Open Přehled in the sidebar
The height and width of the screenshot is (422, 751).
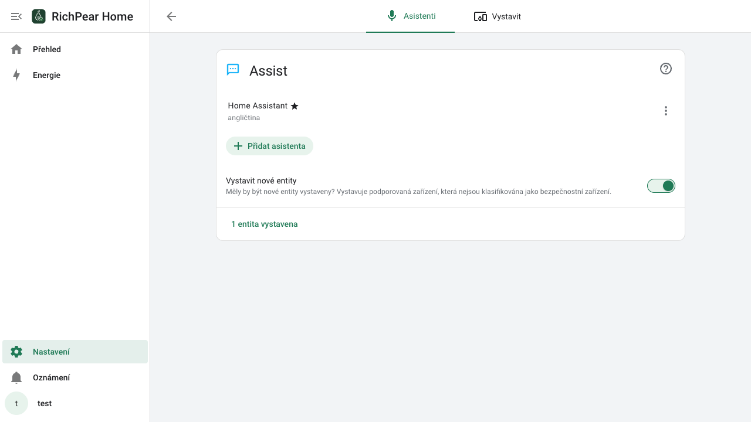tap(75, 49)
